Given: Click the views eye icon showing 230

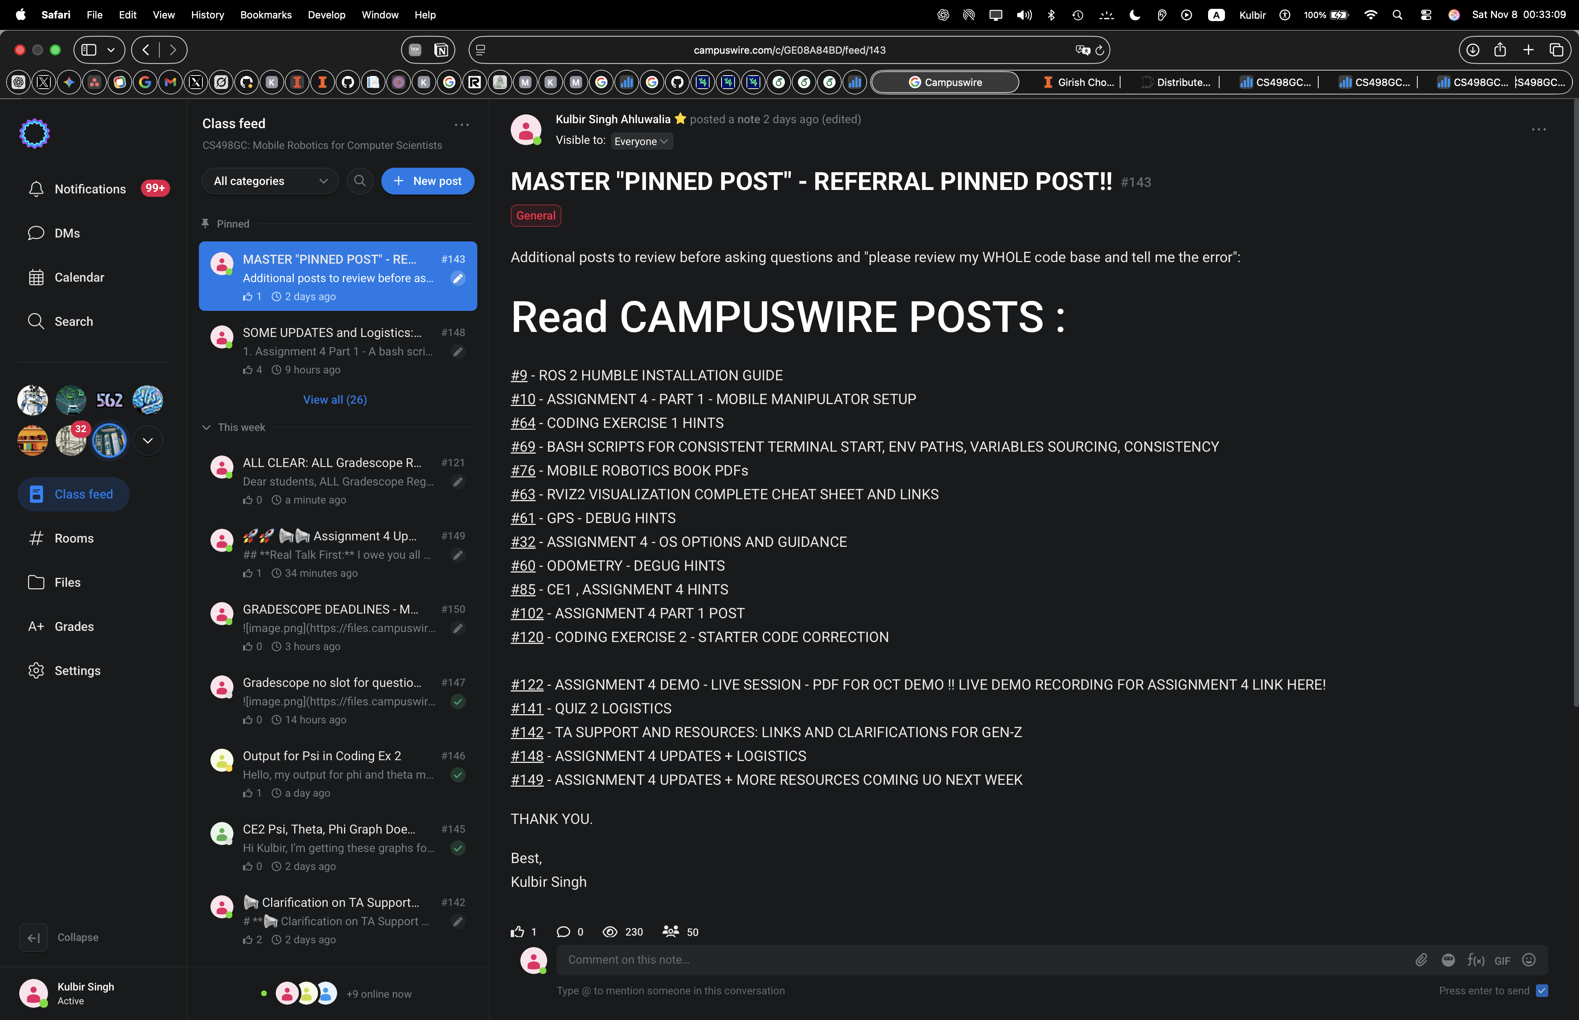Looking at the screenshot, I should [x=610, y=932].
